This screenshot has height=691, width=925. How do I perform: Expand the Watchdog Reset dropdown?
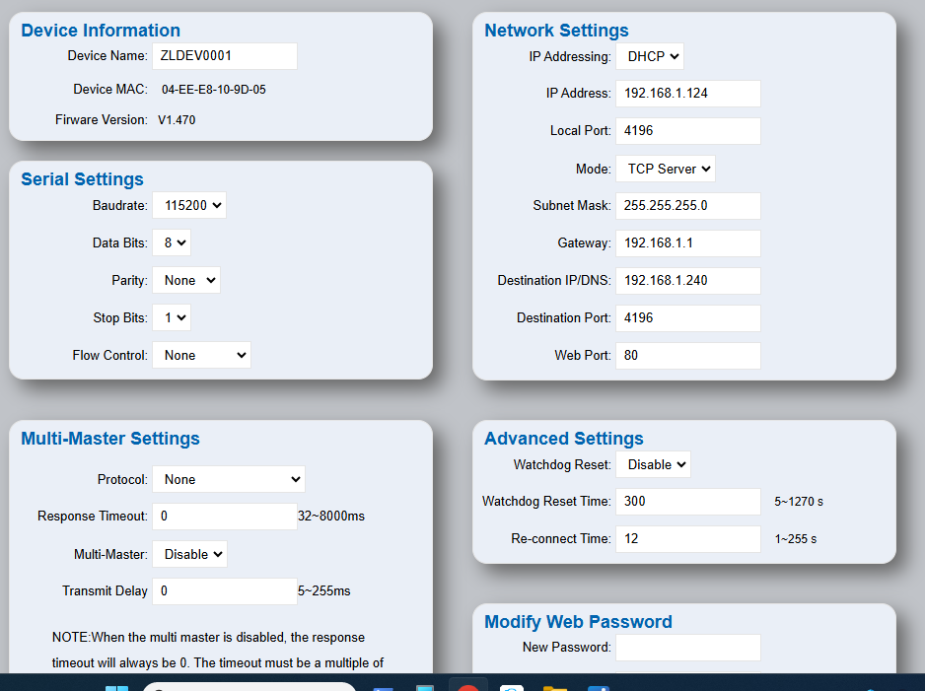click(653, 464)
